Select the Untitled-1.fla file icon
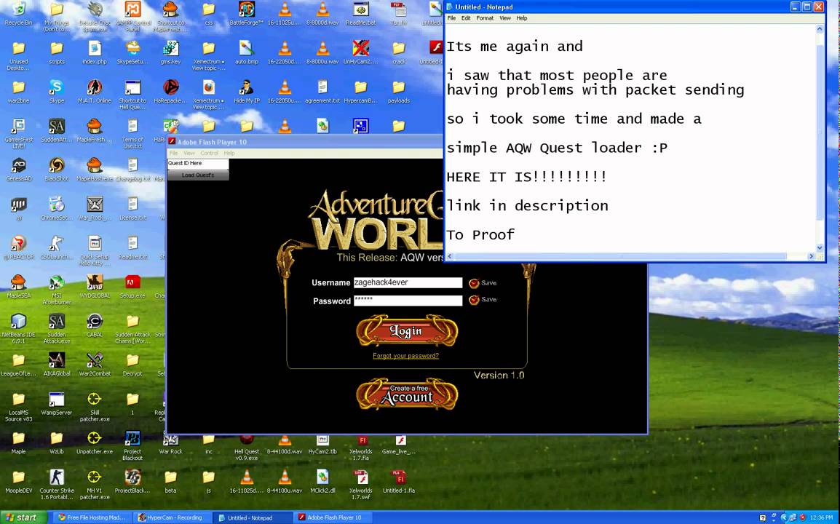 coord(399,477)
